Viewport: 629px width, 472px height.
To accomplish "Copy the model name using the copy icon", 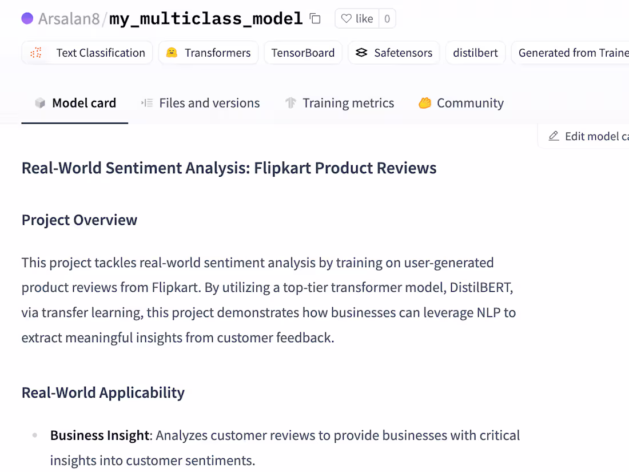I will point(314,18).
